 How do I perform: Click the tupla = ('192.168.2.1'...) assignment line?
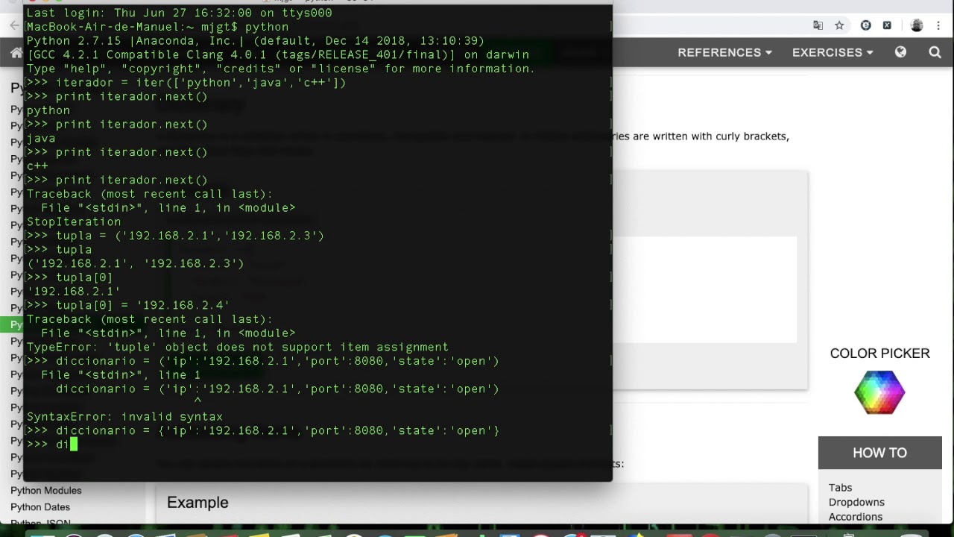(x=175, y=236)
